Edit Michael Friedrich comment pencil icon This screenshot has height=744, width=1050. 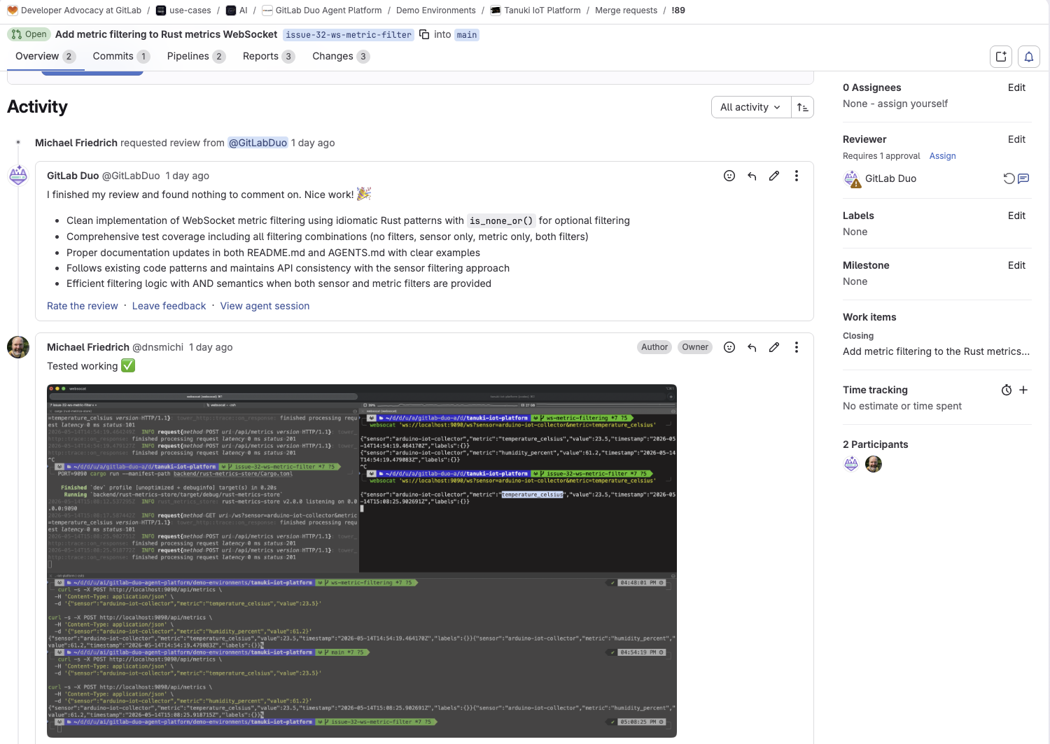774,347
